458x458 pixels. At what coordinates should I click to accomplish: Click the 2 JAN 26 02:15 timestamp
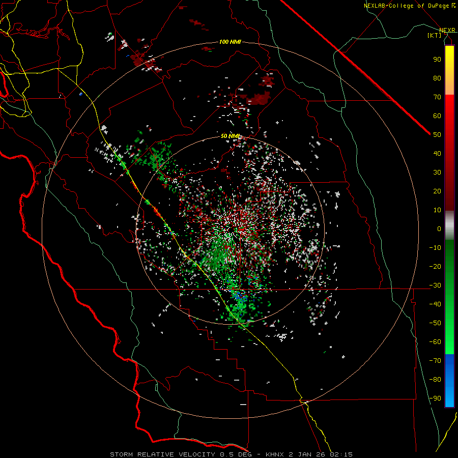(321, 454)
